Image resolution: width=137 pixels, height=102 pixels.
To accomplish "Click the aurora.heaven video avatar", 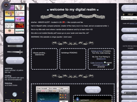I will 77,99.
